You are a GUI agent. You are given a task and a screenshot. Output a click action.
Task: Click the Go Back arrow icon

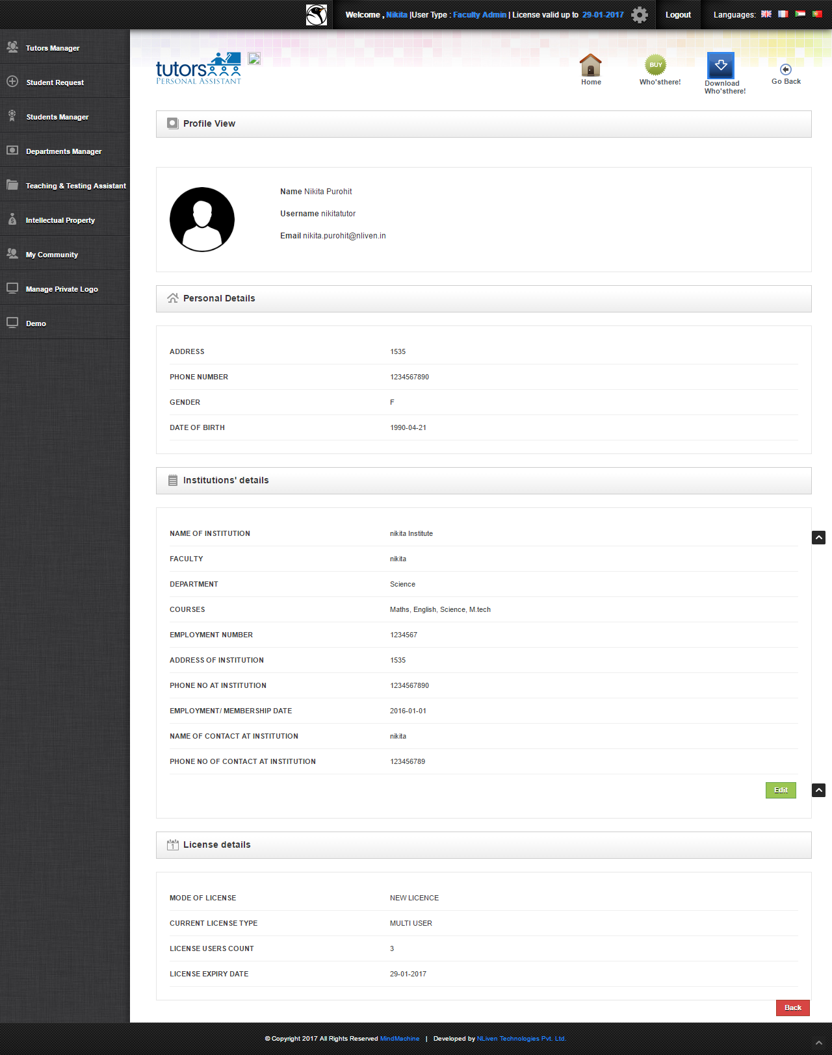click(785, 70)
